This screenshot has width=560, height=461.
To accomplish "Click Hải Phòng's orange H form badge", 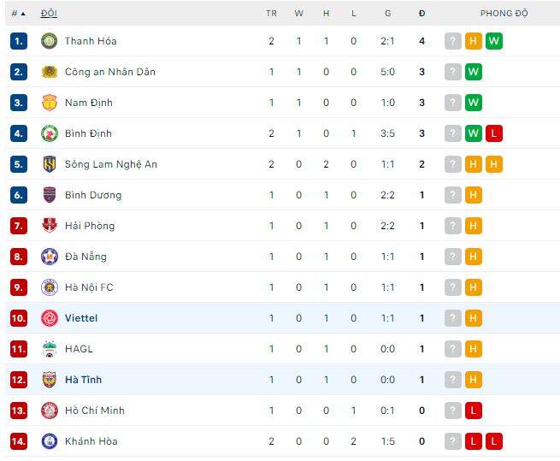I will 474,226.
